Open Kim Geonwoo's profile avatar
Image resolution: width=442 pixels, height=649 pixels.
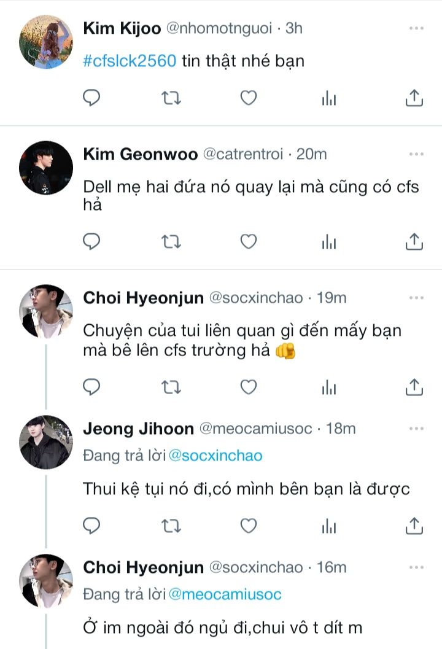46,168
